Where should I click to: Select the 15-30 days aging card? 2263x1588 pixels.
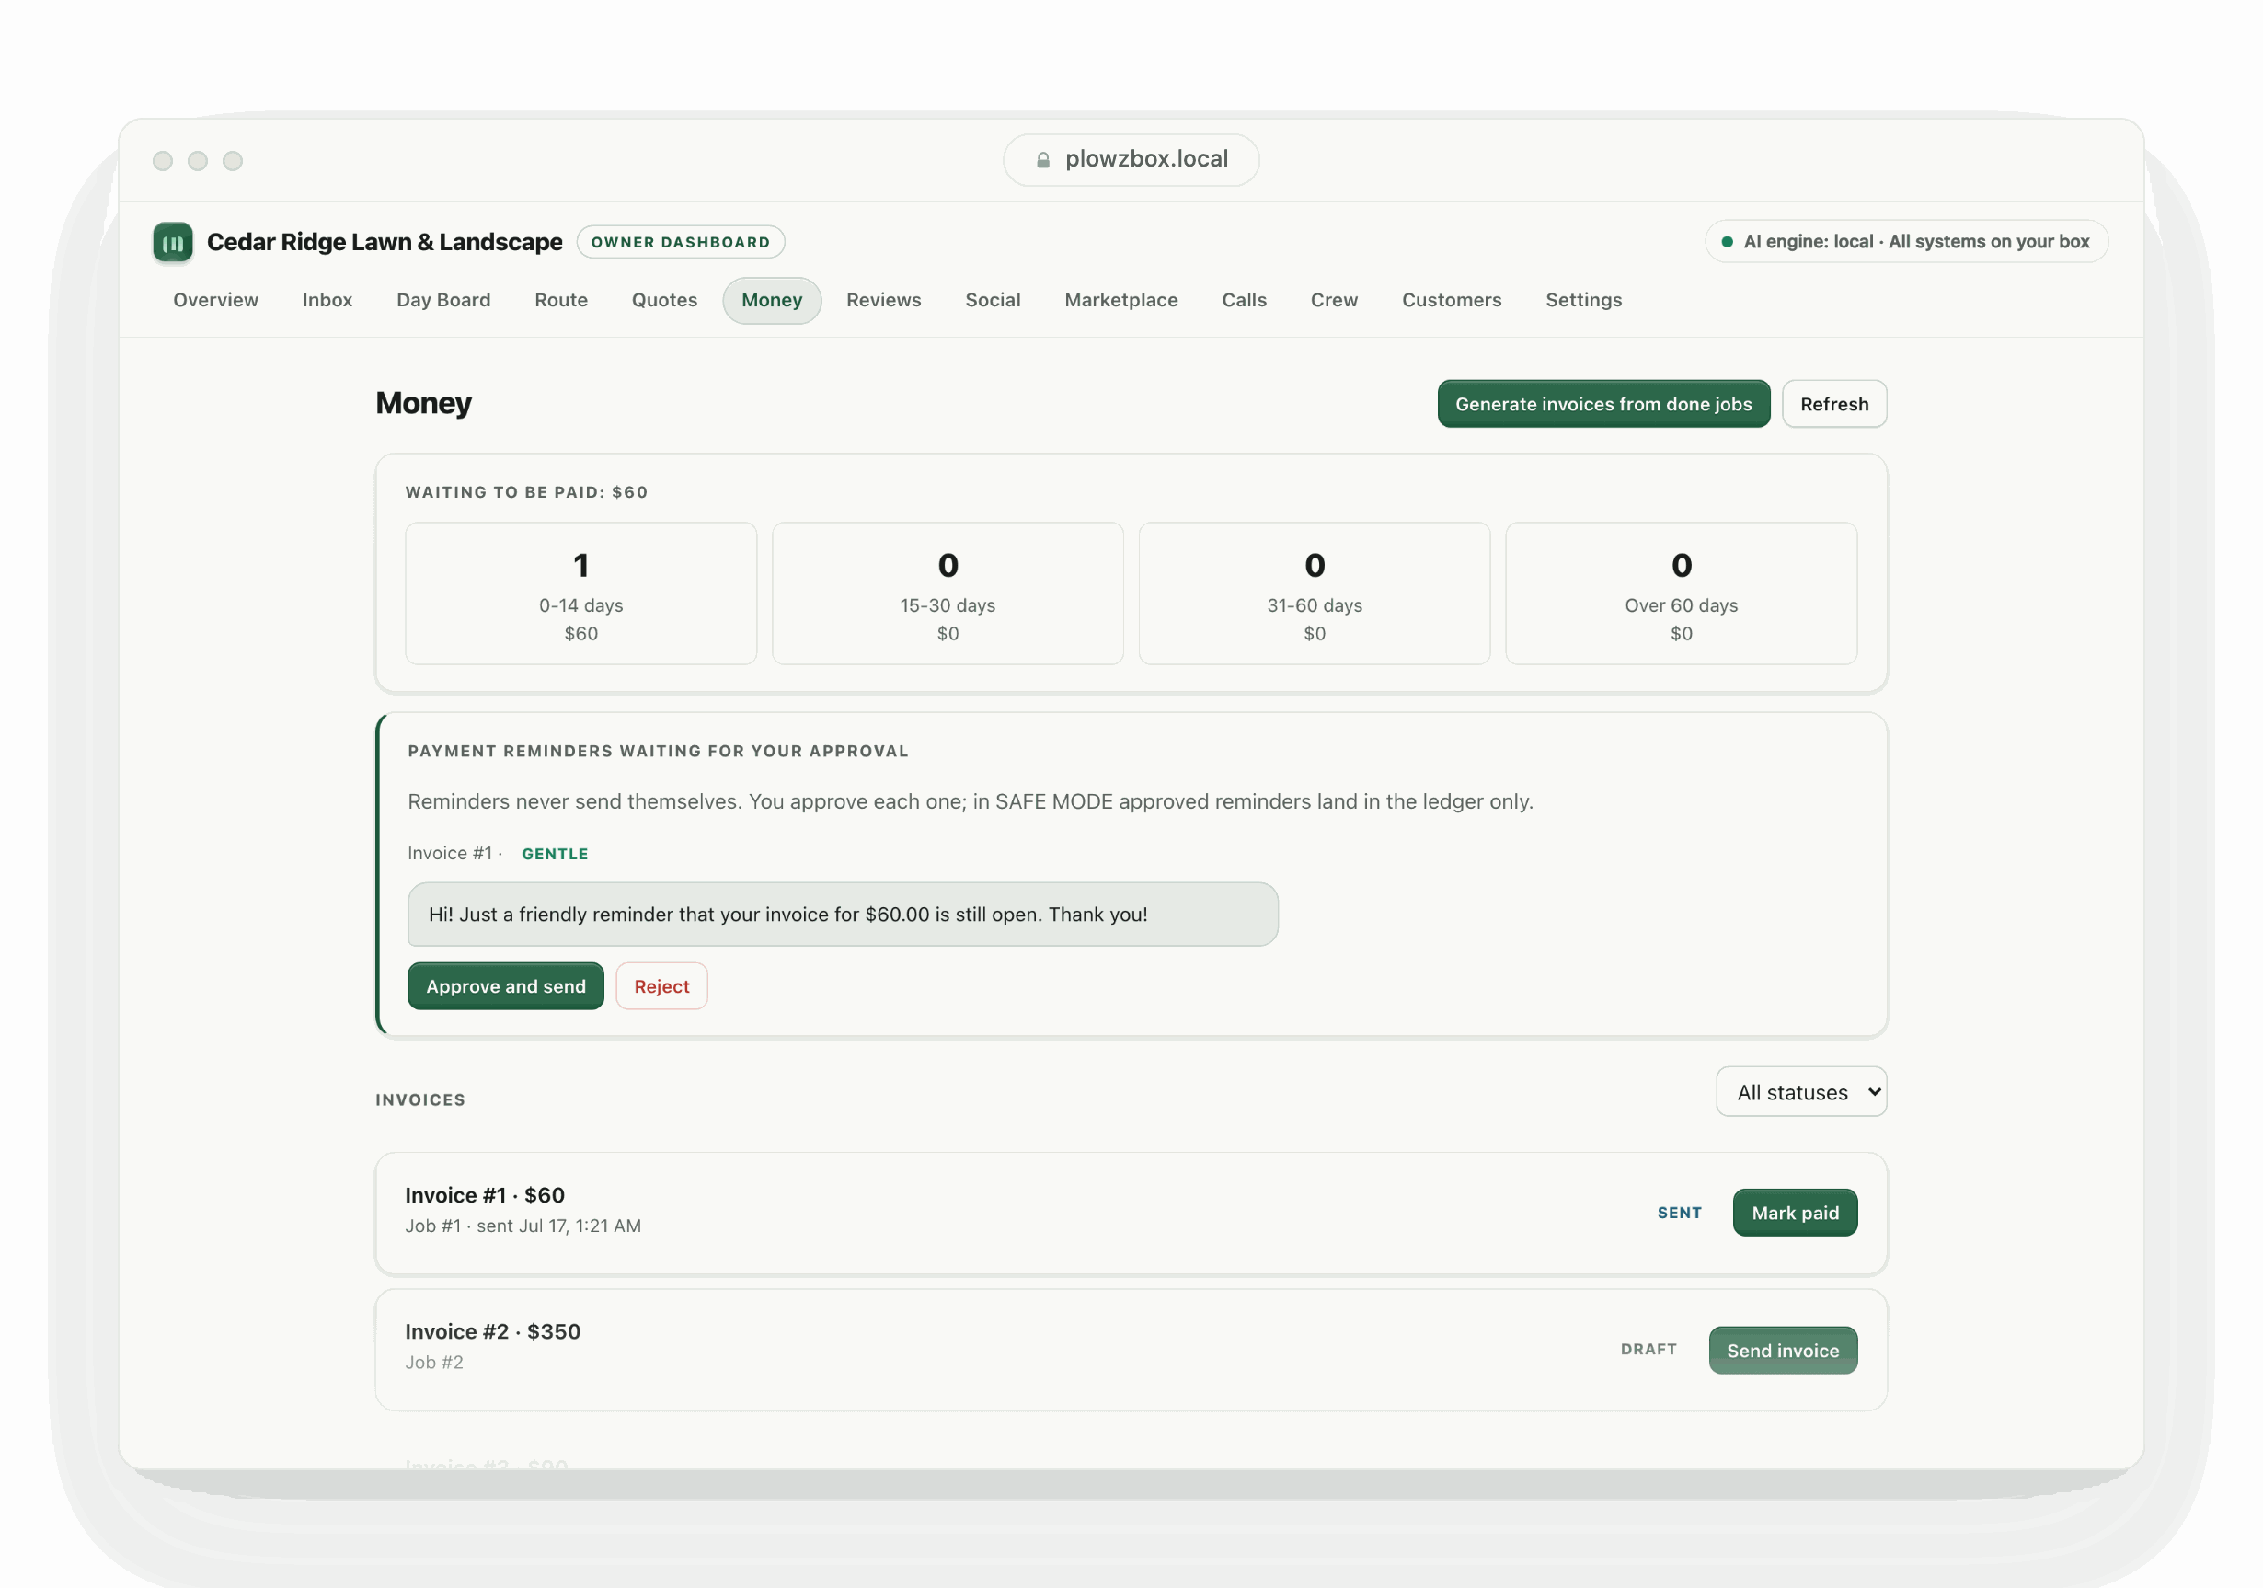coord(948,593)
